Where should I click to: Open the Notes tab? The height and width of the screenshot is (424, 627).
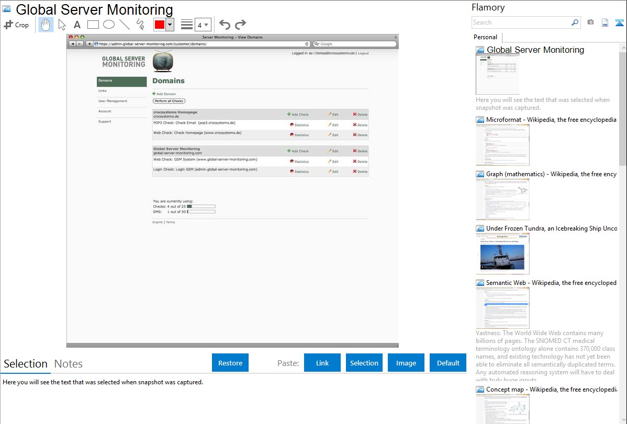tap(69, 364)
